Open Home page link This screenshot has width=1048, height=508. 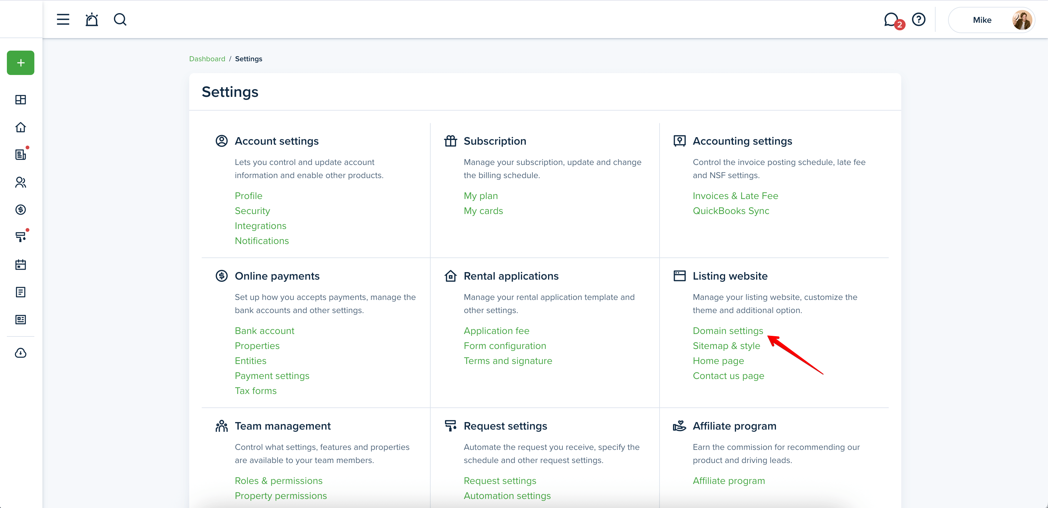pos(719,361)
